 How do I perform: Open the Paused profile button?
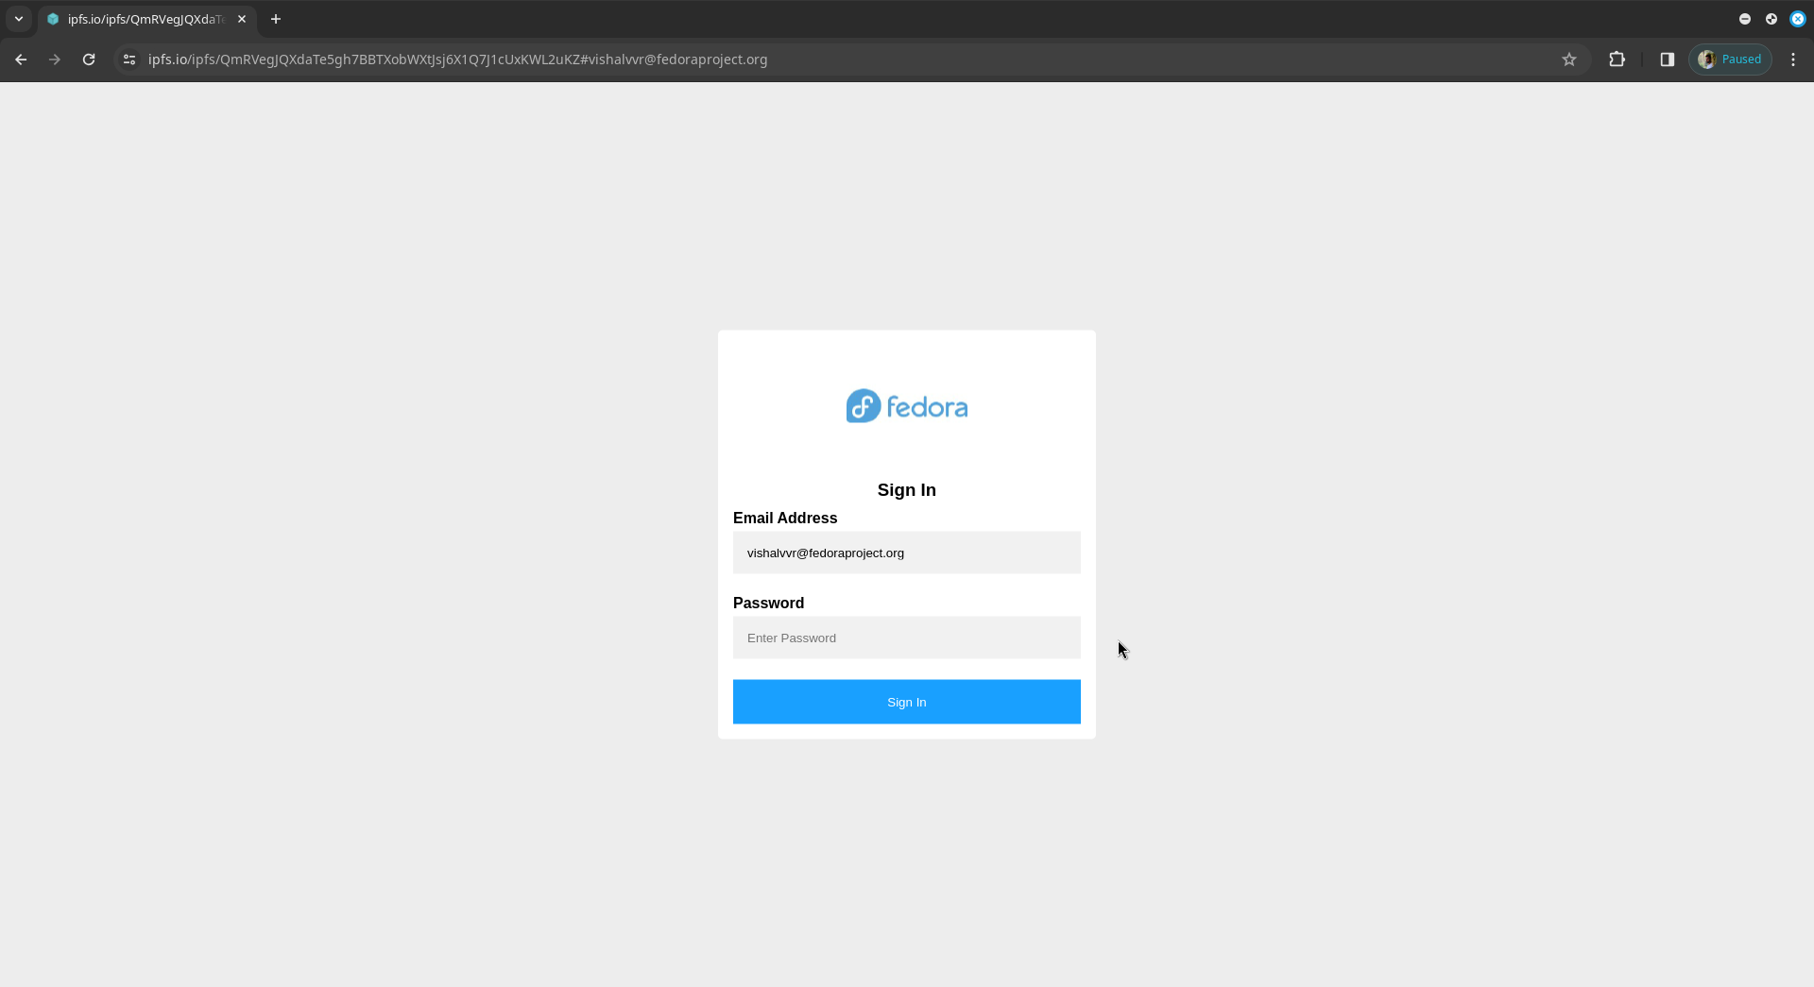1730,60
